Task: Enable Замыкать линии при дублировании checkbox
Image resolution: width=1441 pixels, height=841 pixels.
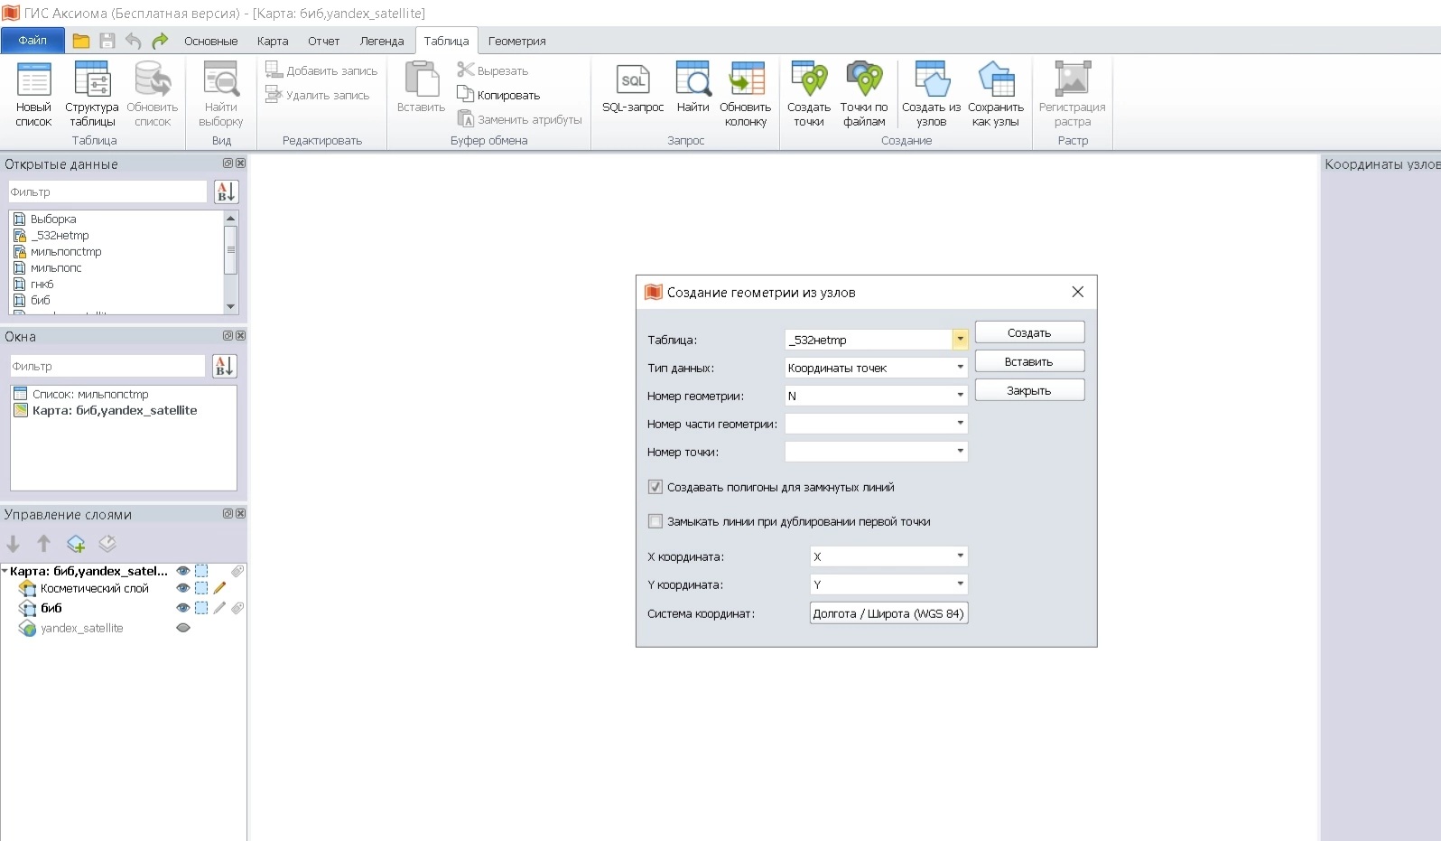Action: [x=655, y=521]
